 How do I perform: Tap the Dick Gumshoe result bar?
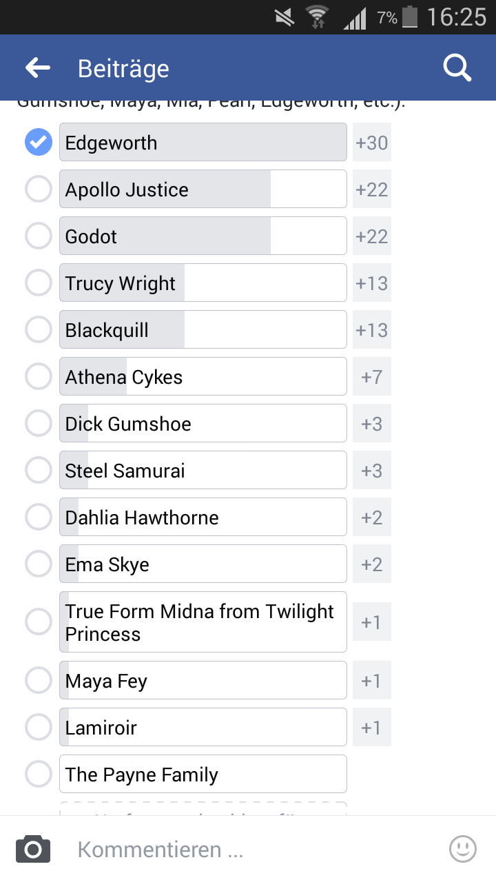203,423
